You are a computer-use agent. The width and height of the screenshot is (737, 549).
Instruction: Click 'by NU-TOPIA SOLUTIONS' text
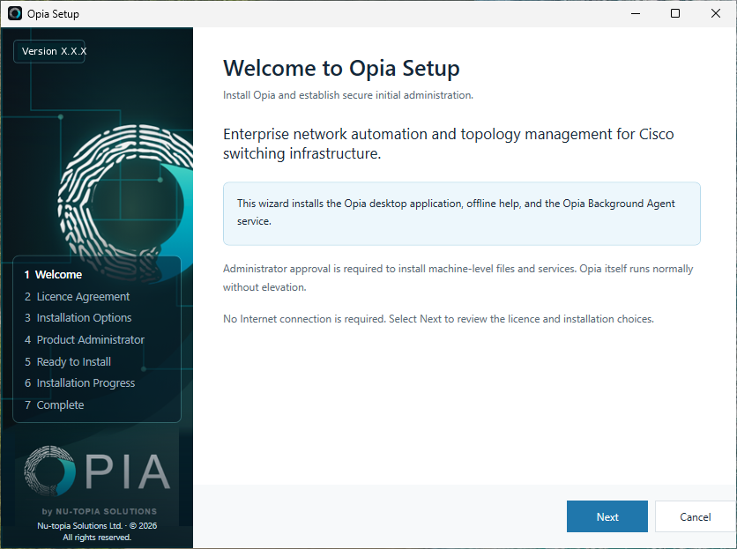point(99,511)
